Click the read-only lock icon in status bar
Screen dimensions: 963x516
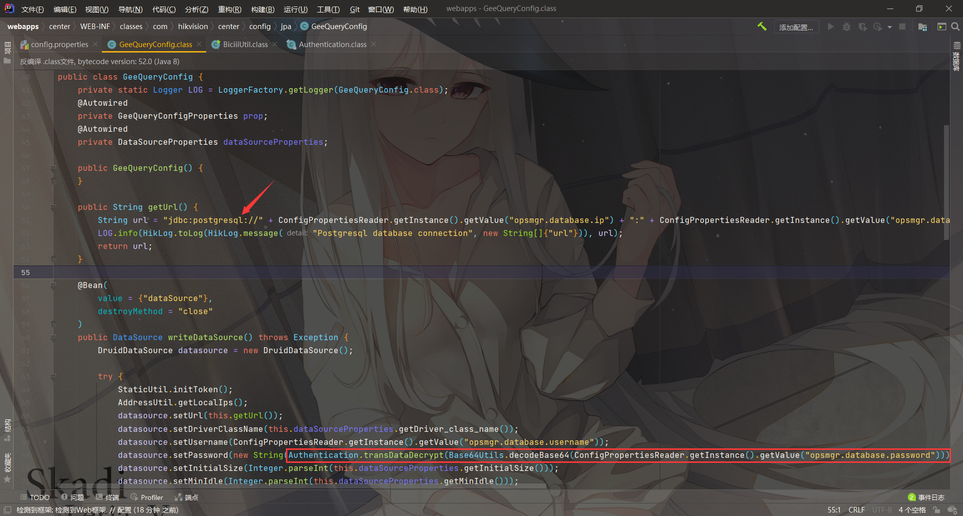(x=936, y=510)
